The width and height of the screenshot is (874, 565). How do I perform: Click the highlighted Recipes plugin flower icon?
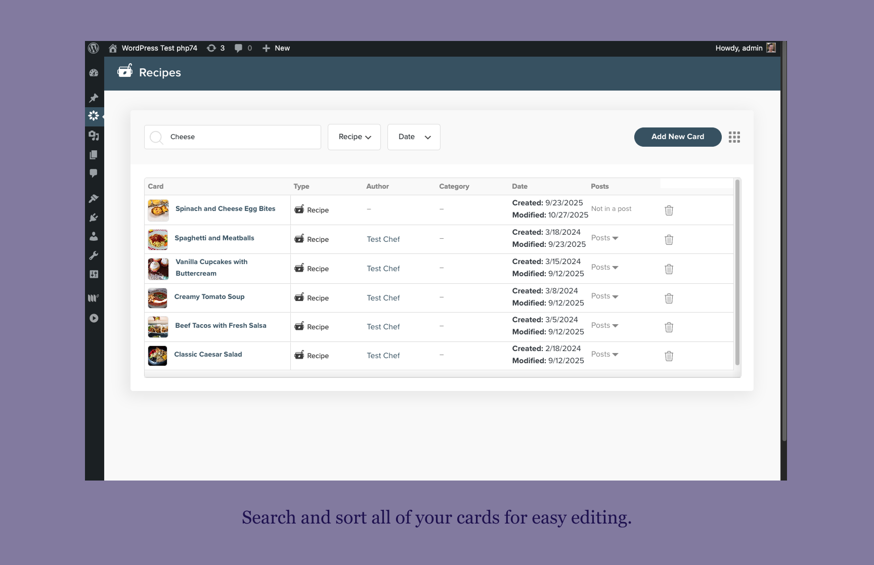[x=94, y=116]
